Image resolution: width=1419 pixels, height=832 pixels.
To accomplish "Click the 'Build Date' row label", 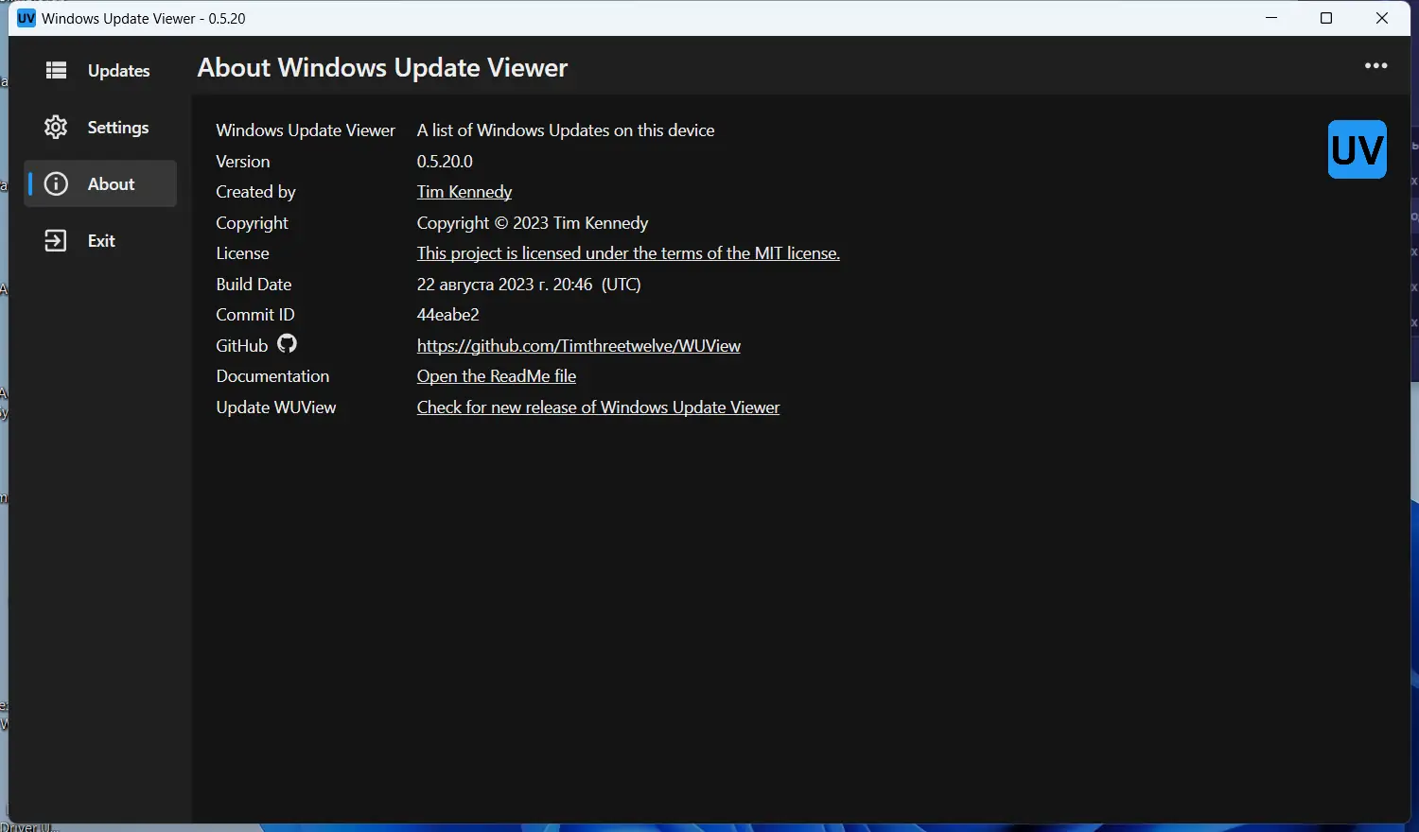I will coord(254,285).
